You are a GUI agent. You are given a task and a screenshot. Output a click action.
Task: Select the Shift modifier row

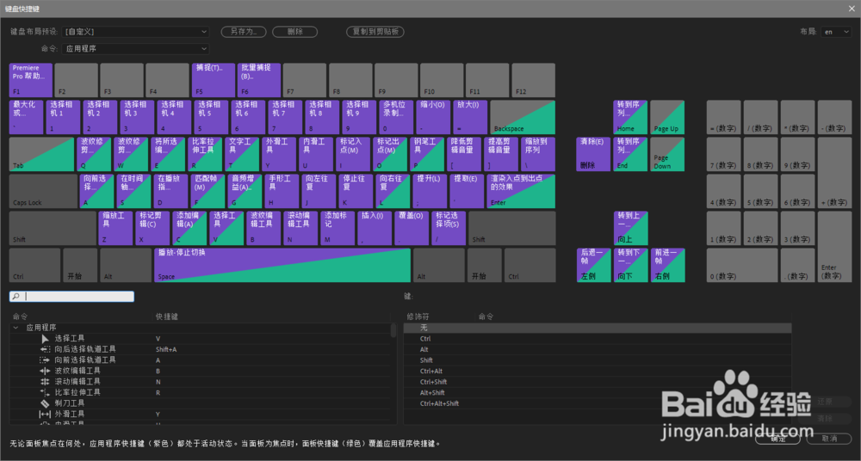click(598, 360)
